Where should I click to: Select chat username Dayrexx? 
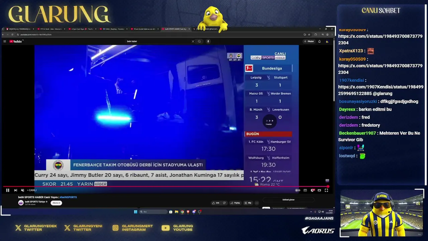(x=347, y=109)
